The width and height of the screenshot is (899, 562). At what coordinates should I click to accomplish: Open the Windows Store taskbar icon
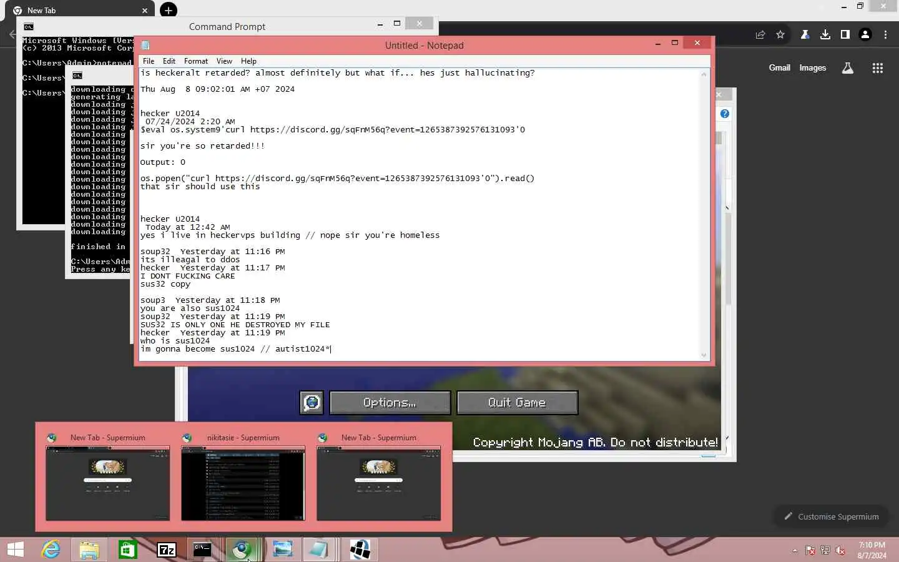[x=128, y=550]
